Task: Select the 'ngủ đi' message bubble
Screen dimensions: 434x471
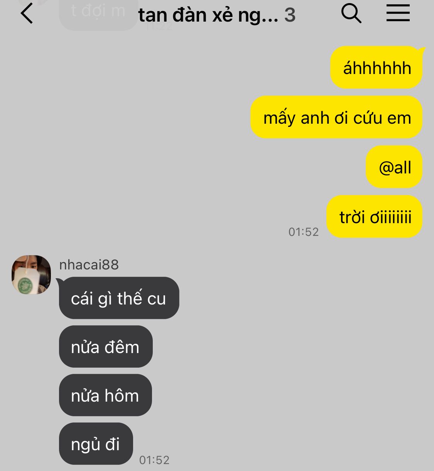Action: pyautogui.click(x=96, y=444)
